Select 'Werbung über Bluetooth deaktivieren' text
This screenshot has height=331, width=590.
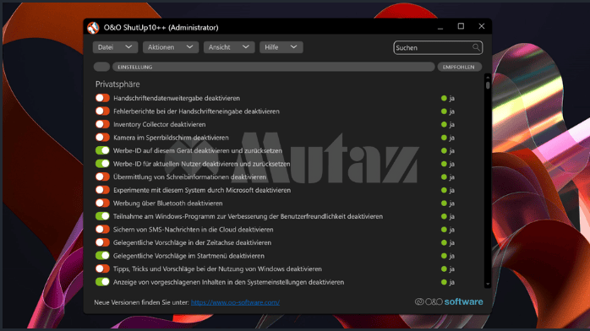[168, 203]
